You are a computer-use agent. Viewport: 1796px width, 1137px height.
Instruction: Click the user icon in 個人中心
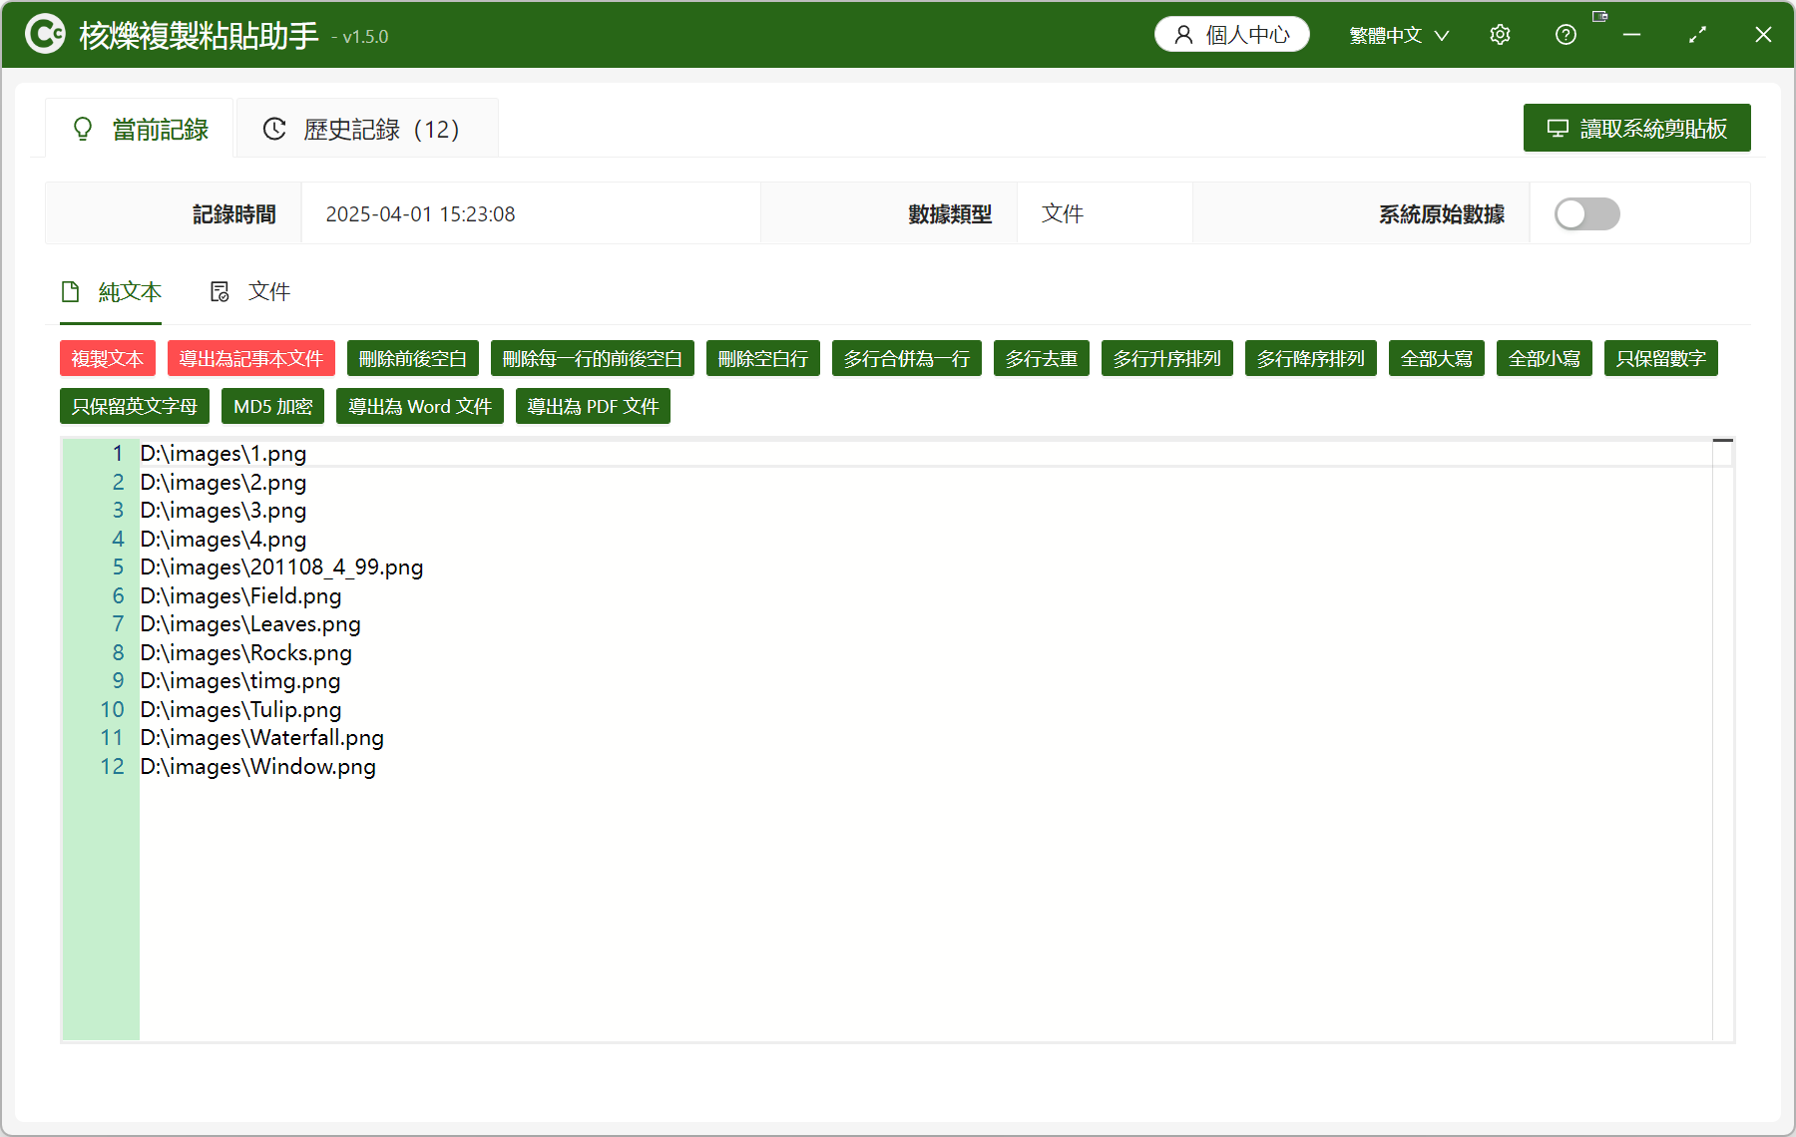[1183, 35]
